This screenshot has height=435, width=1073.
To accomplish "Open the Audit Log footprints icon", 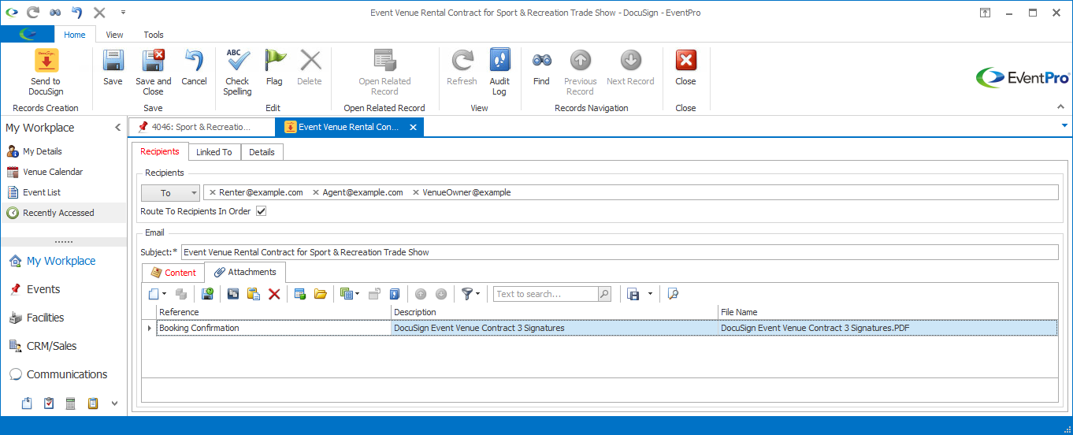I will [499, 72].
